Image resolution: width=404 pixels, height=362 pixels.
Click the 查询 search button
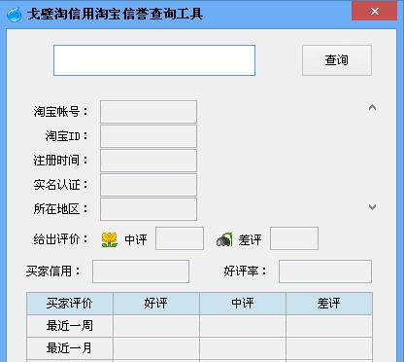pos(337,60)
